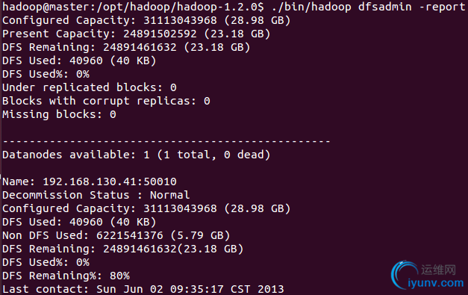This screenshot has height=295, width=468.
Task: Click the top DFS Used: 40960 line
Action: tap(79, 60)
